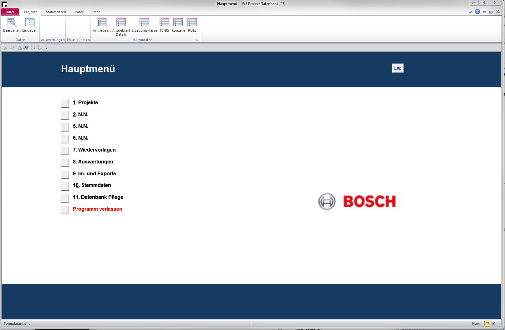Click the button next to 6. N.N.
This screenshot has height=330, width=505.
[x=65, y=139]
